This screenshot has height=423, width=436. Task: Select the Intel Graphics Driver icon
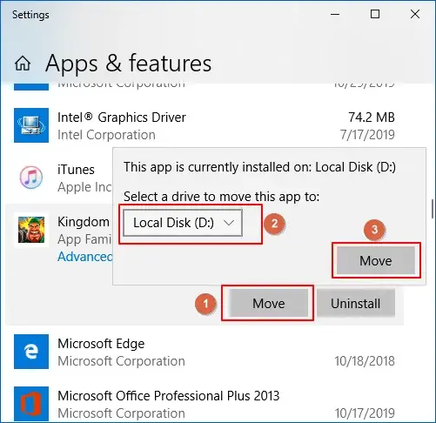coord(31,125)
